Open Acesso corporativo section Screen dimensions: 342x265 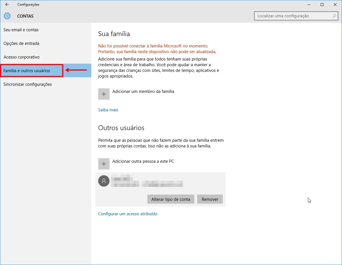tap(46, 57)
